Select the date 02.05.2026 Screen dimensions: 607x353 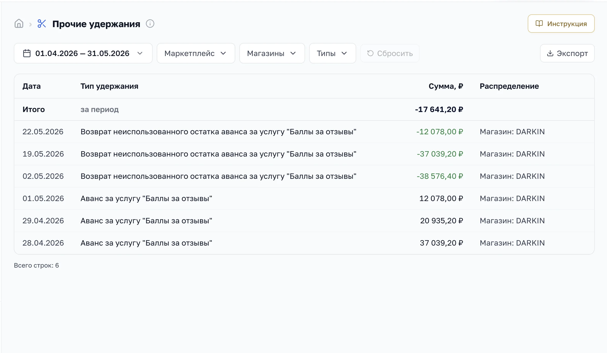tap(43, 176)
